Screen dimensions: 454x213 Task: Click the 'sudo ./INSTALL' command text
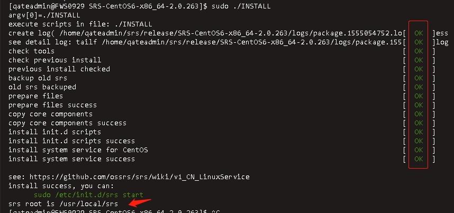241,6
